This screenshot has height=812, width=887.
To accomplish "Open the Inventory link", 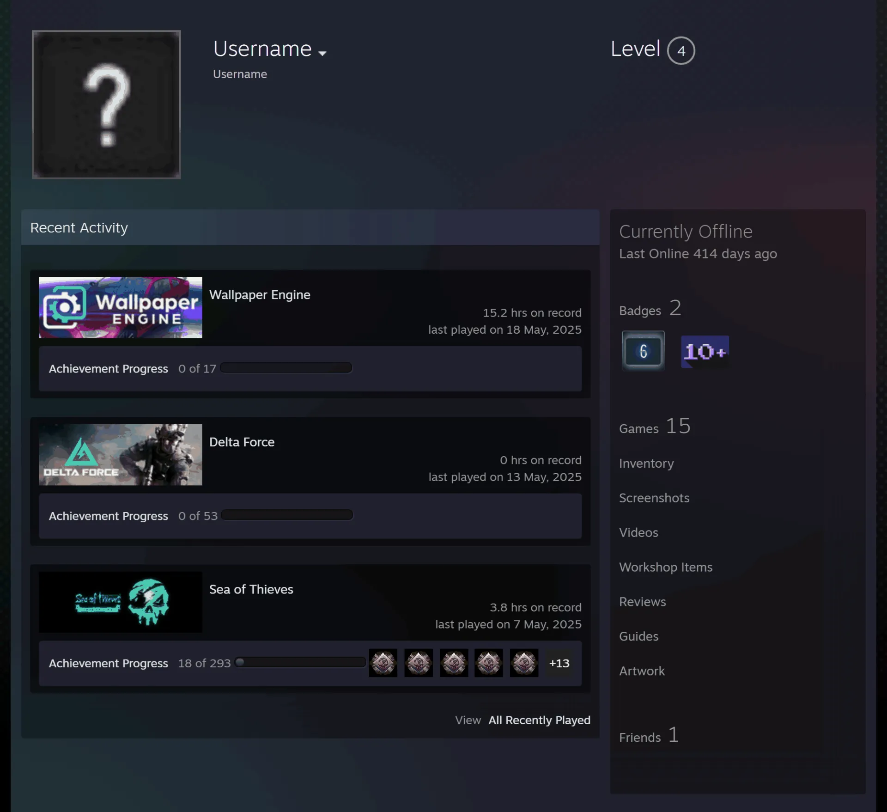I will coord(646,464).
